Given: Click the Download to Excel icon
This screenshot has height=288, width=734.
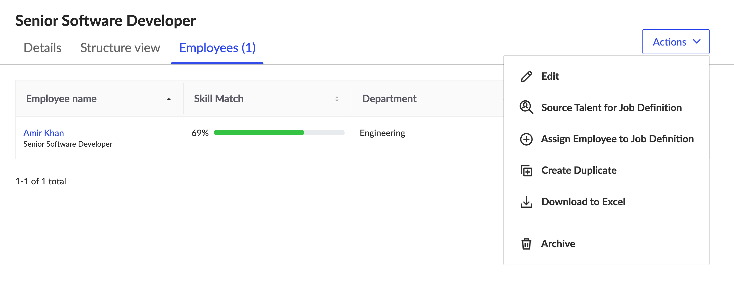Looking at the screenshot, I should (526, 202).
